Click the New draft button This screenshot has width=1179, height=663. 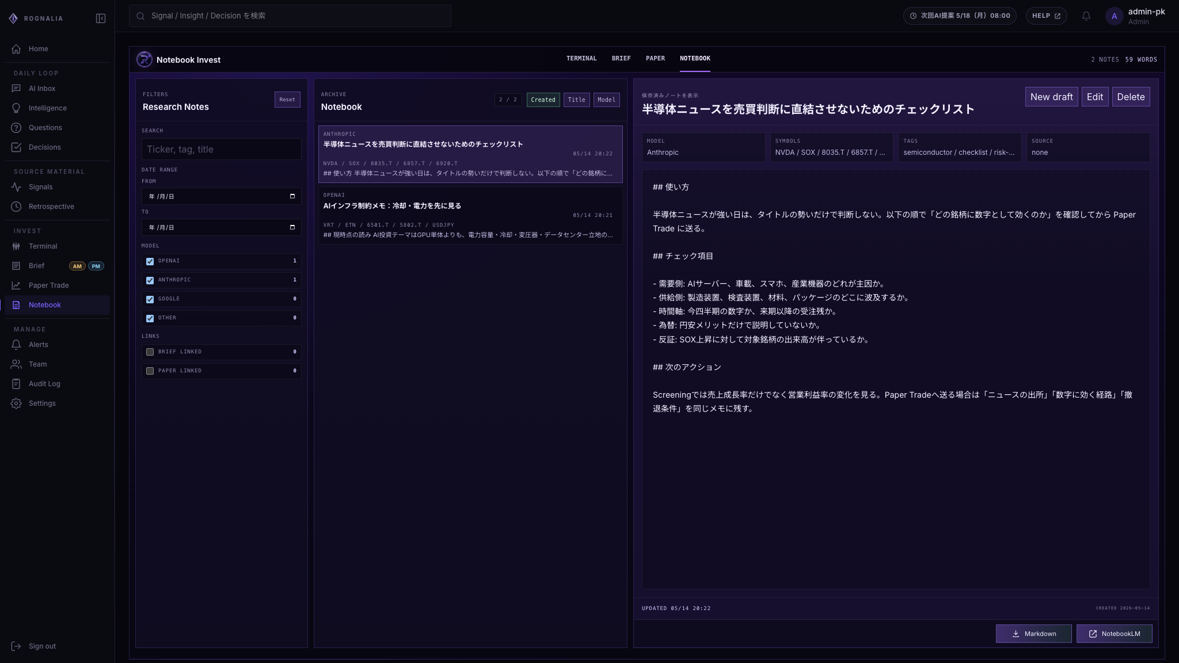click(x=1051, y=97)
